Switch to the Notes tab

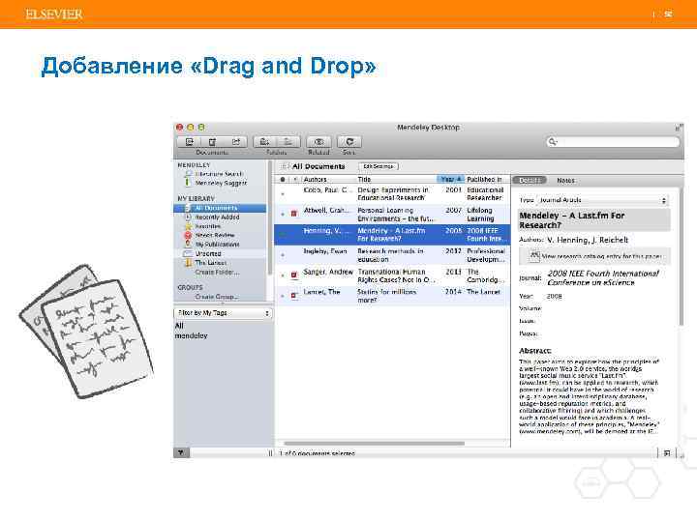[566, 180]
